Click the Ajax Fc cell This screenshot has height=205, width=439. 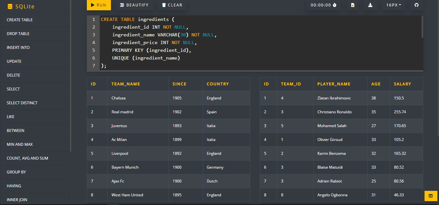pos(138,181)
